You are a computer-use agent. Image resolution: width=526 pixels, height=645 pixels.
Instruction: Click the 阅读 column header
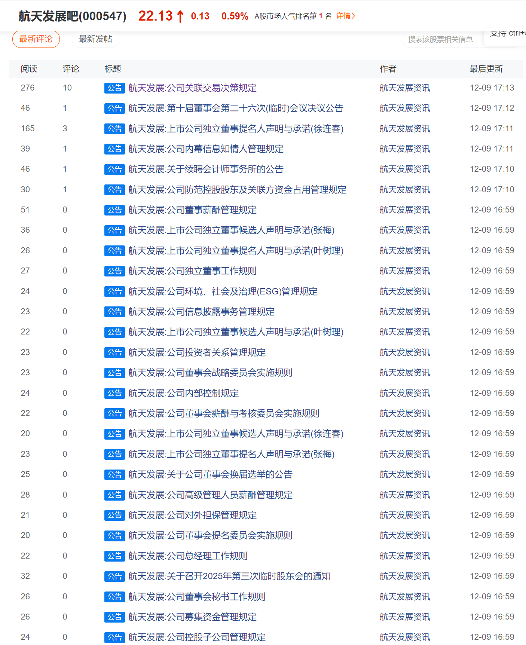(29, 69)
